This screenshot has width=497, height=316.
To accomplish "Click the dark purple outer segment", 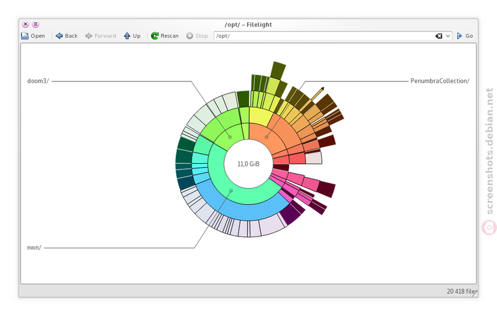I will 291,214.
